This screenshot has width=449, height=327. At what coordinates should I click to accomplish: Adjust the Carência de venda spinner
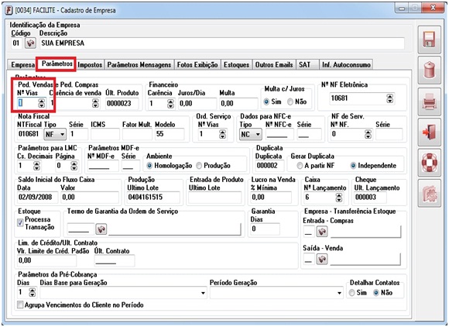(x=95, y=103)
